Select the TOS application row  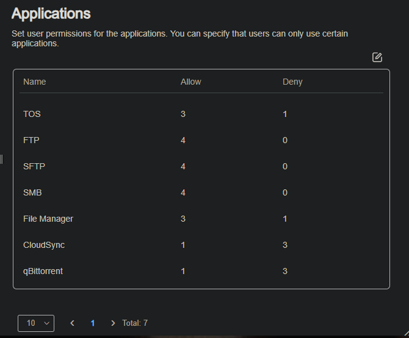point(32,114)
